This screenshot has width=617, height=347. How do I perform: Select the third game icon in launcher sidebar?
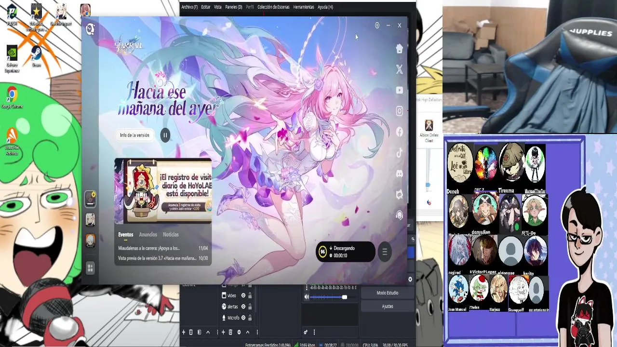pos(90,240)
